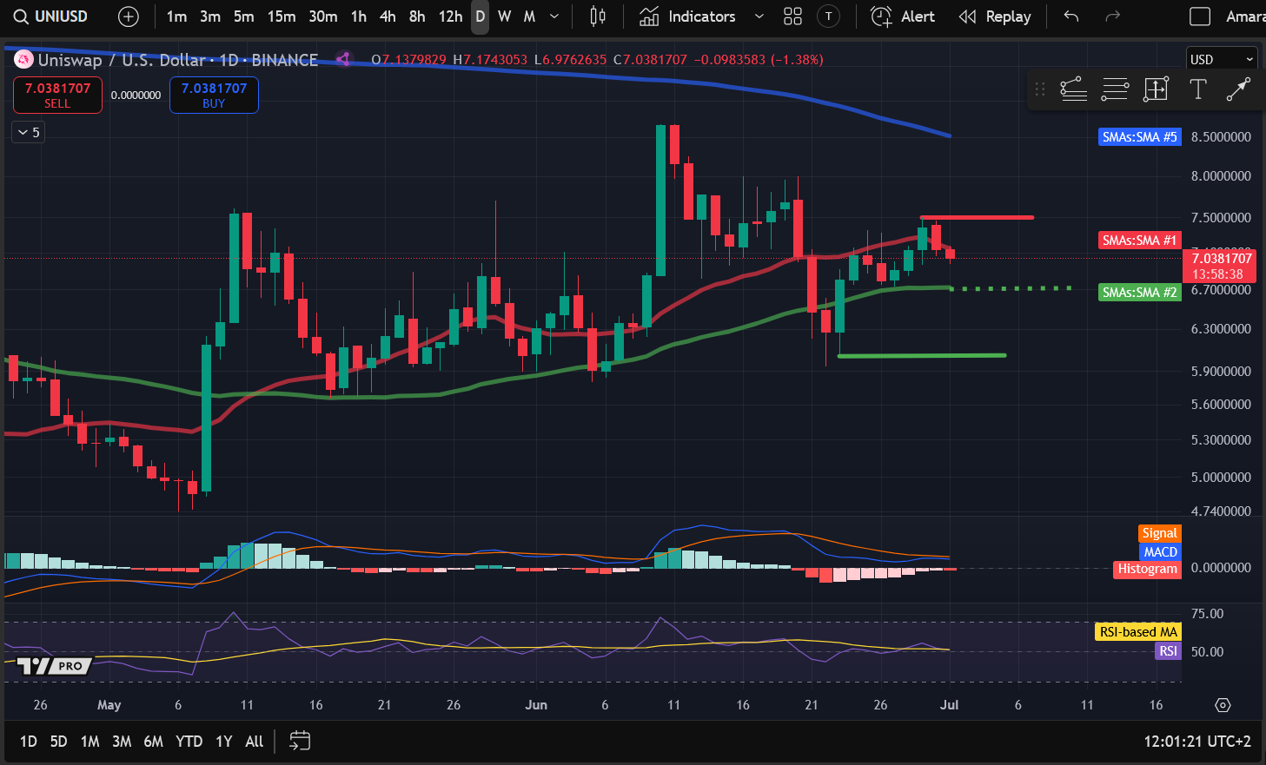Set date range to 1Y

point(223,742)
